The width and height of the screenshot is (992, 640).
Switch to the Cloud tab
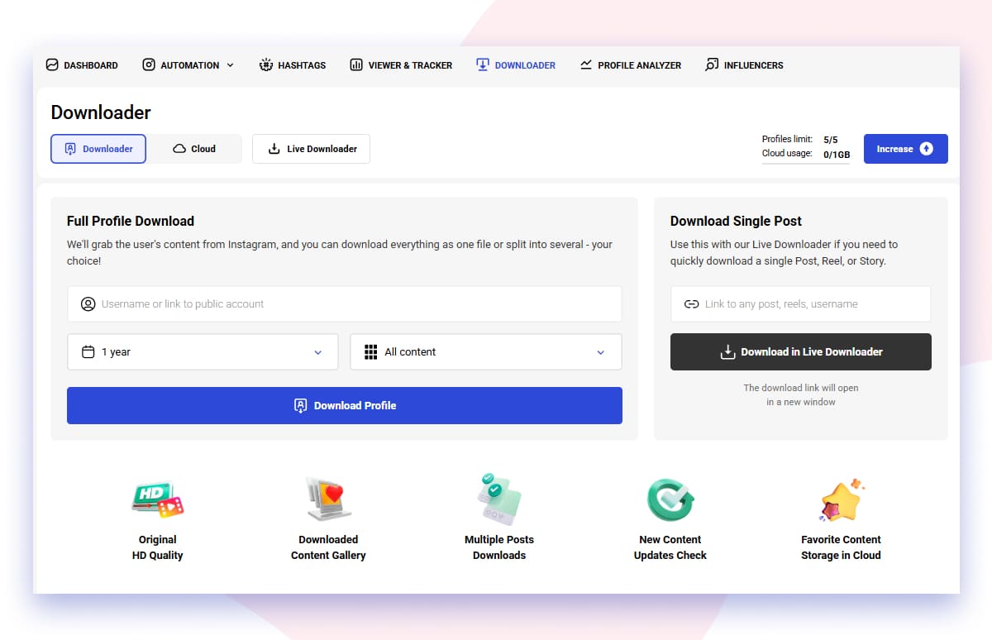pyautogui.click(x=195, y=148)
